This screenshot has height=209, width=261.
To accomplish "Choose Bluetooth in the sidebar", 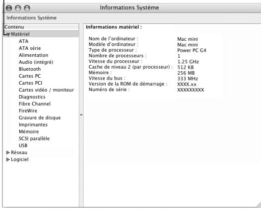I will (x=30, y=69).
